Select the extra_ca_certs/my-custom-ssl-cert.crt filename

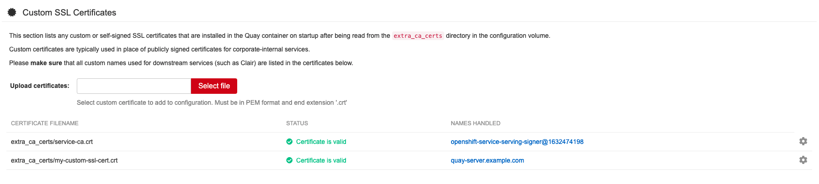[x=64, y=160]
